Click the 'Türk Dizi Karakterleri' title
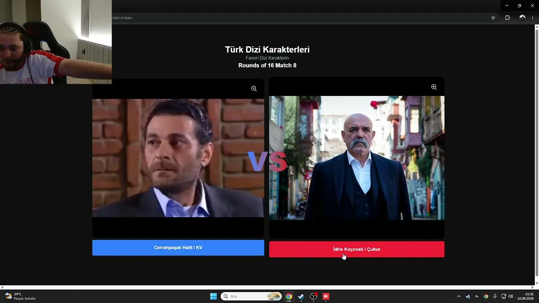 point(267,50)
